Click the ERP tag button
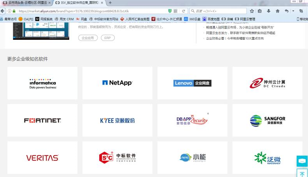 (x=108, y=38)
